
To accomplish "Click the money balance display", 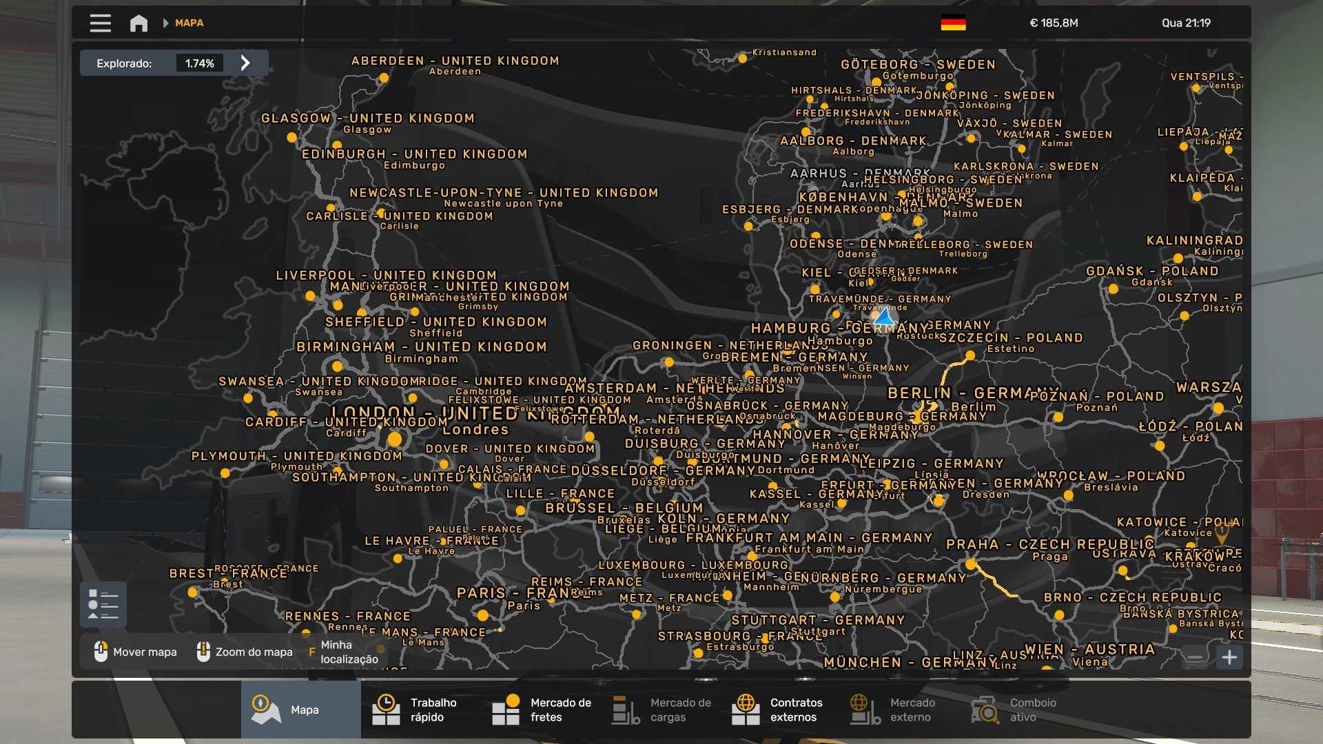I will pos(1054,23).
